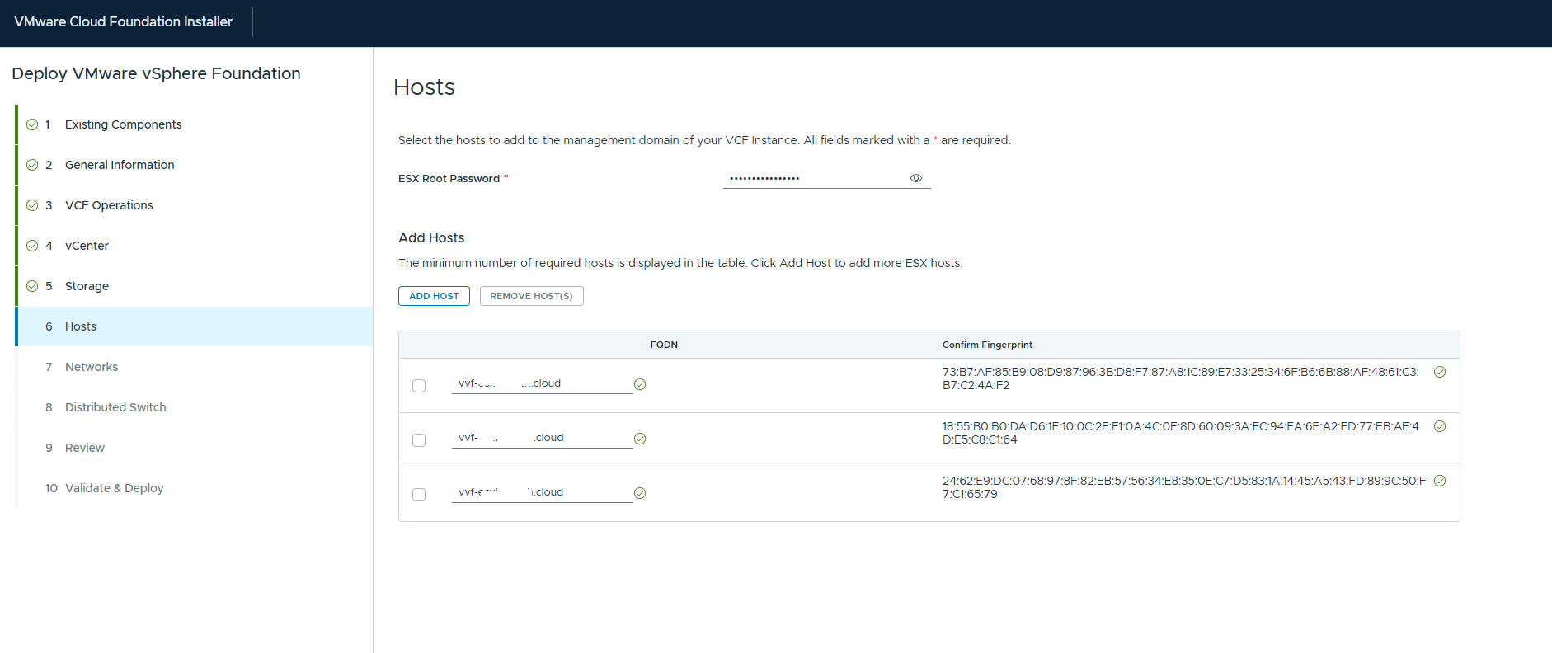Click the green checkmark beside Existing Components
Image resolution: width=1552 pixels, height=653 pixels.
(32, 124)
